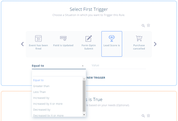
Task: Show next triggers with right chevron
Action: 155,44
